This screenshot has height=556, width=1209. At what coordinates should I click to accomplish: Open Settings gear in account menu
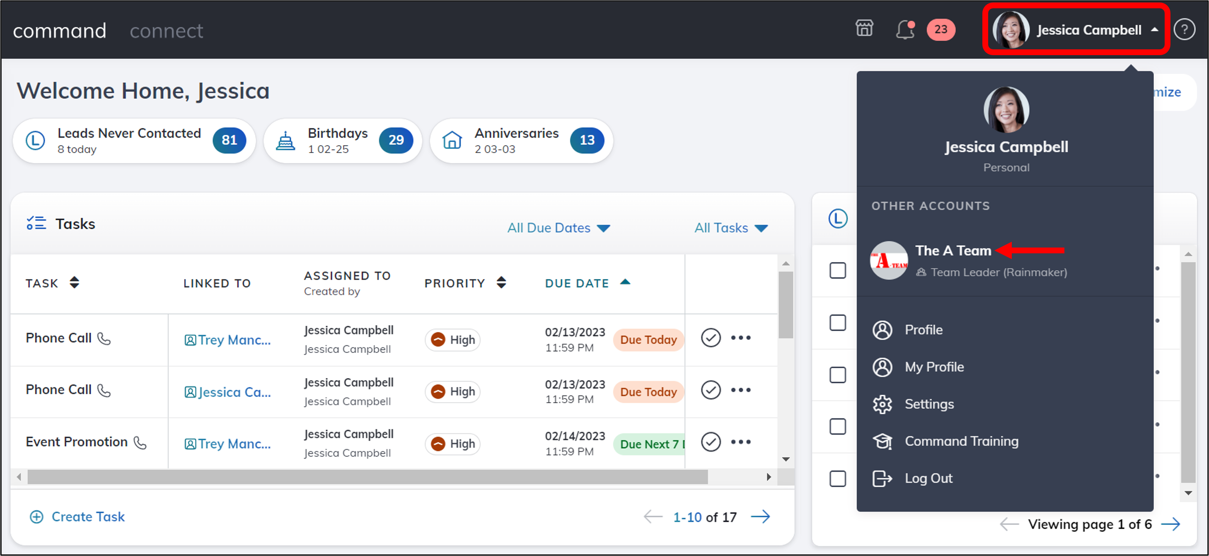[x=883, y=404]
